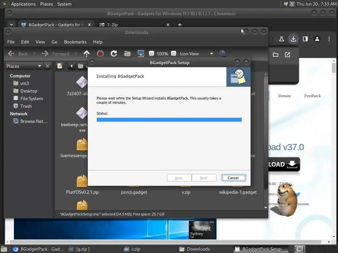Stop loading with the red stop icon

pos(100,54)
